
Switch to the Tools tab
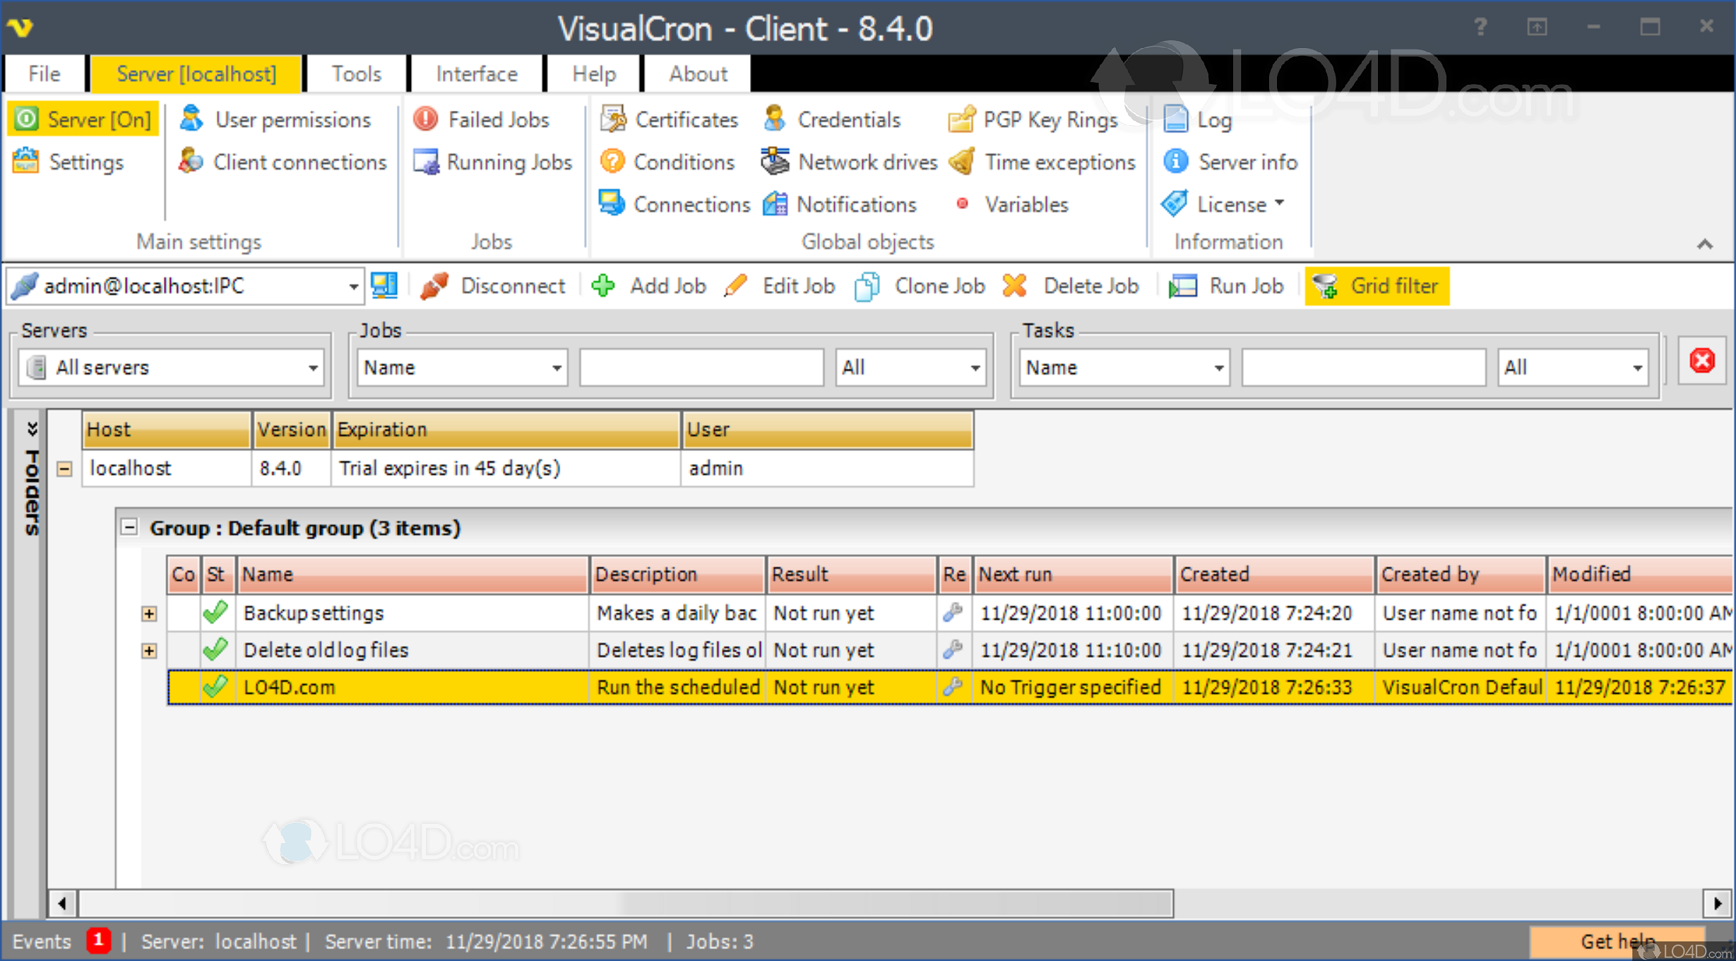(x=357, y=73)
